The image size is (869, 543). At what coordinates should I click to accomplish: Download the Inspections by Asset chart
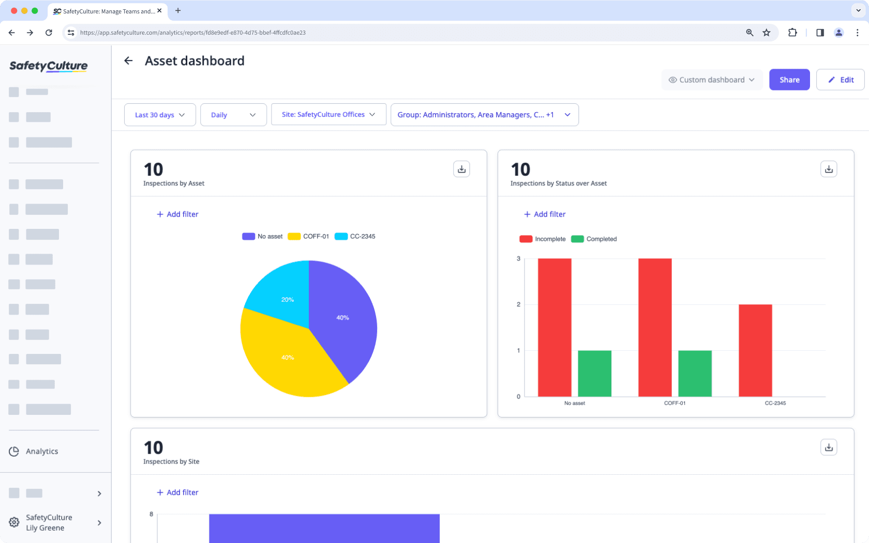point(461,168)
